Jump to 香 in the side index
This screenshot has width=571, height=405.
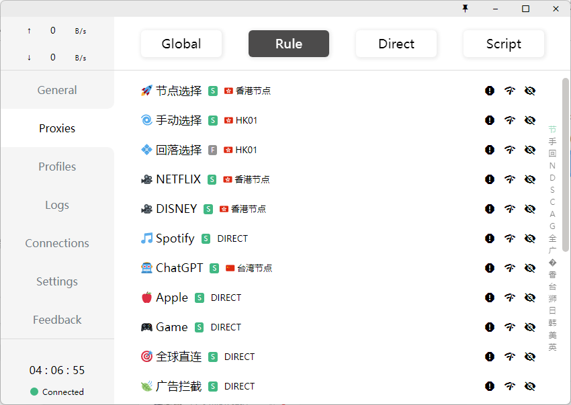pos(552,274)
